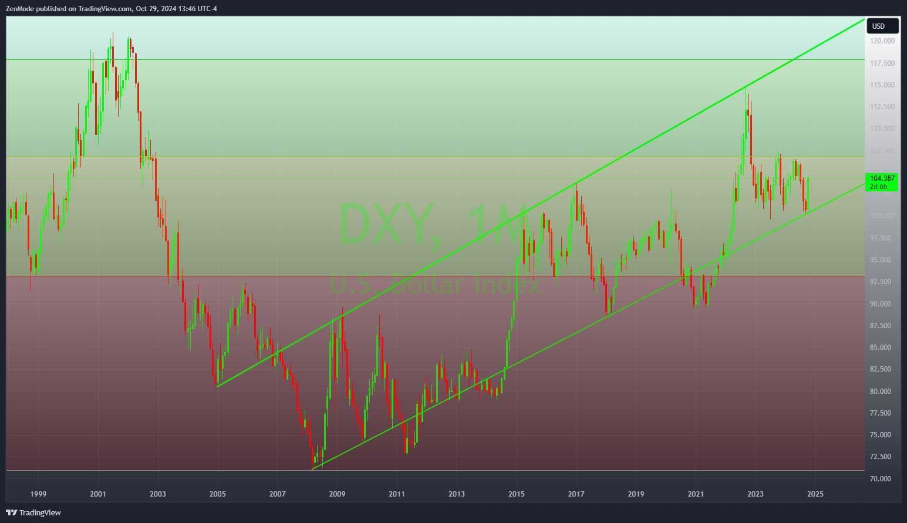
Task: Click the 85.000 price axis label
Action: coord(881,347)
